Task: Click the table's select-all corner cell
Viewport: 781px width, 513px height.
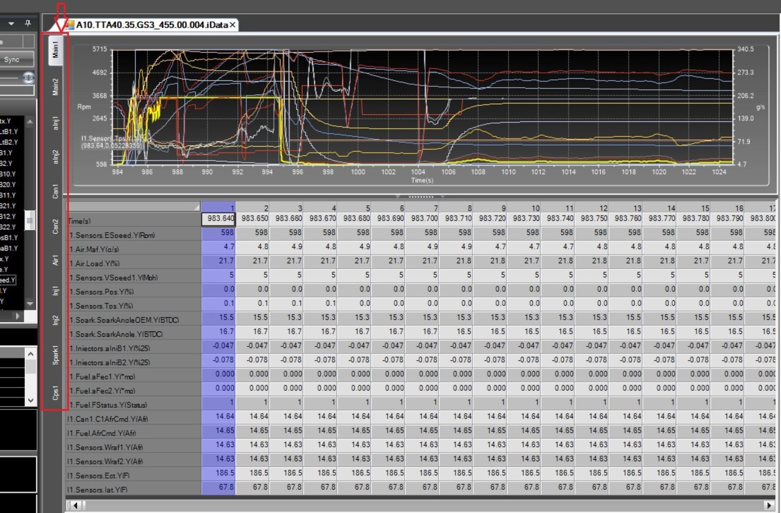Action: tap(133, 207)
